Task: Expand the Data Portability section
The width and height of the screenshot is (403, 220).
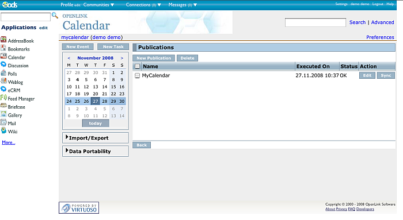Action: [x=96, y=151]
